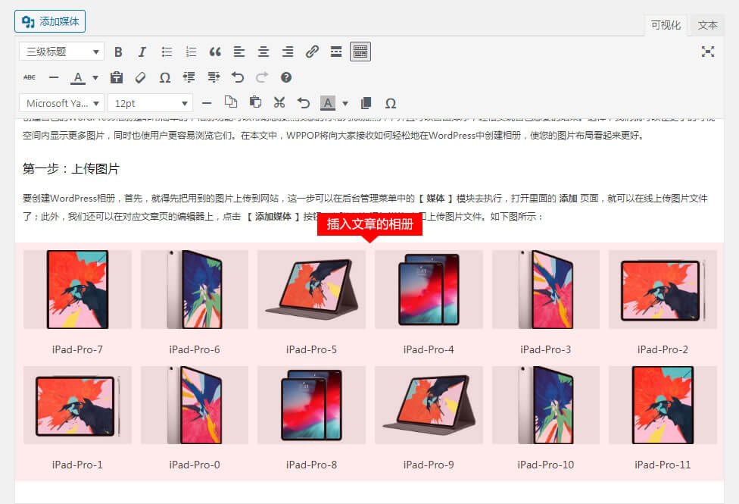
Task: Apply the highlighted A background color
Action: pos(328,103)
